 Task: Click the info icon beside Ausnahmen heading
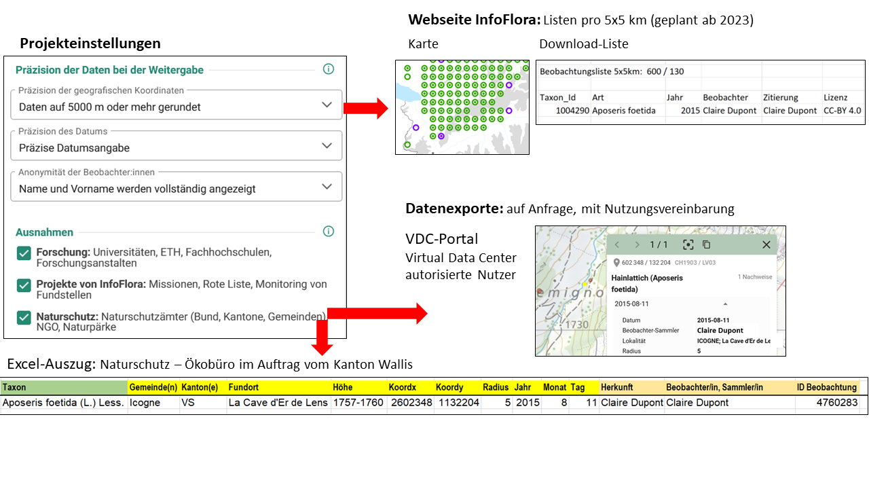[x=329, y=231]
